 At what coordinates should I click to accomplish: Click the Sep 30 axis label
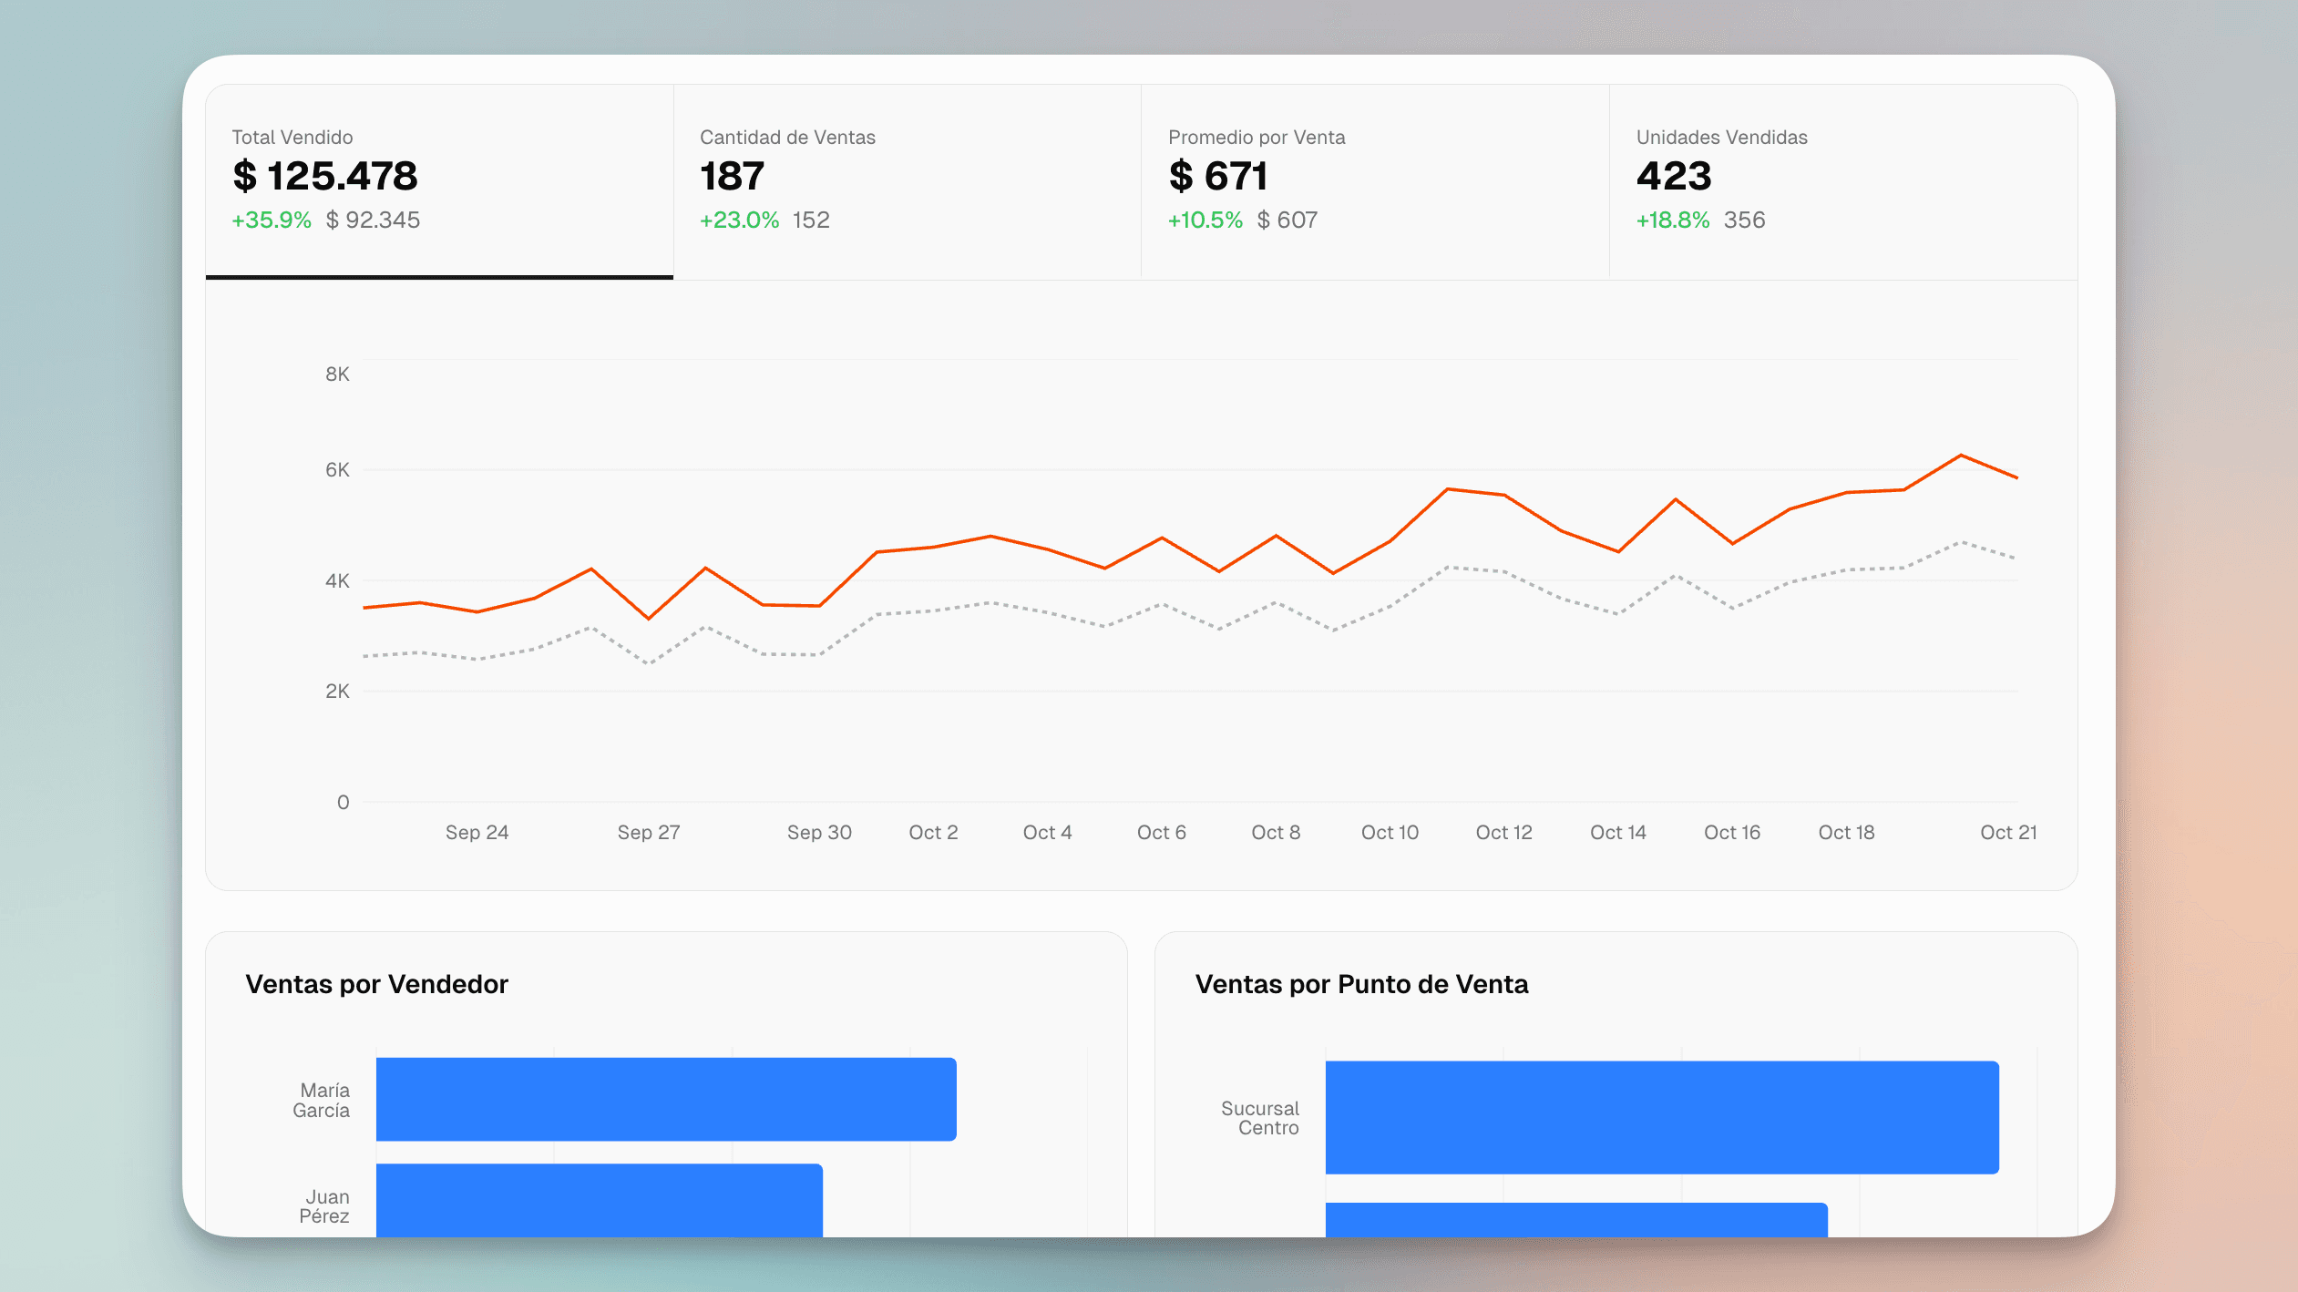click(819, 832)
